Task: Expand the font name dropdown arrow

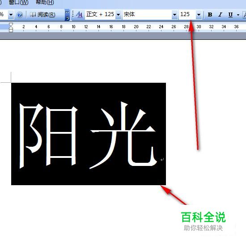Action: pos(174,15)
